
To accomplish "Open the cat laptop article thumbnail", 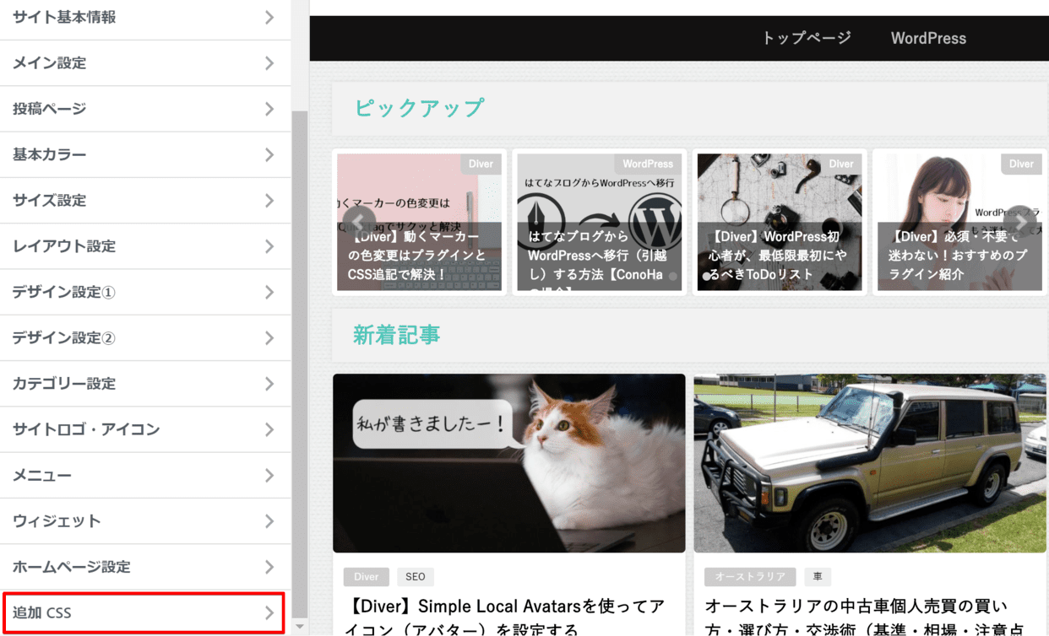I will [x=508, y=463].
